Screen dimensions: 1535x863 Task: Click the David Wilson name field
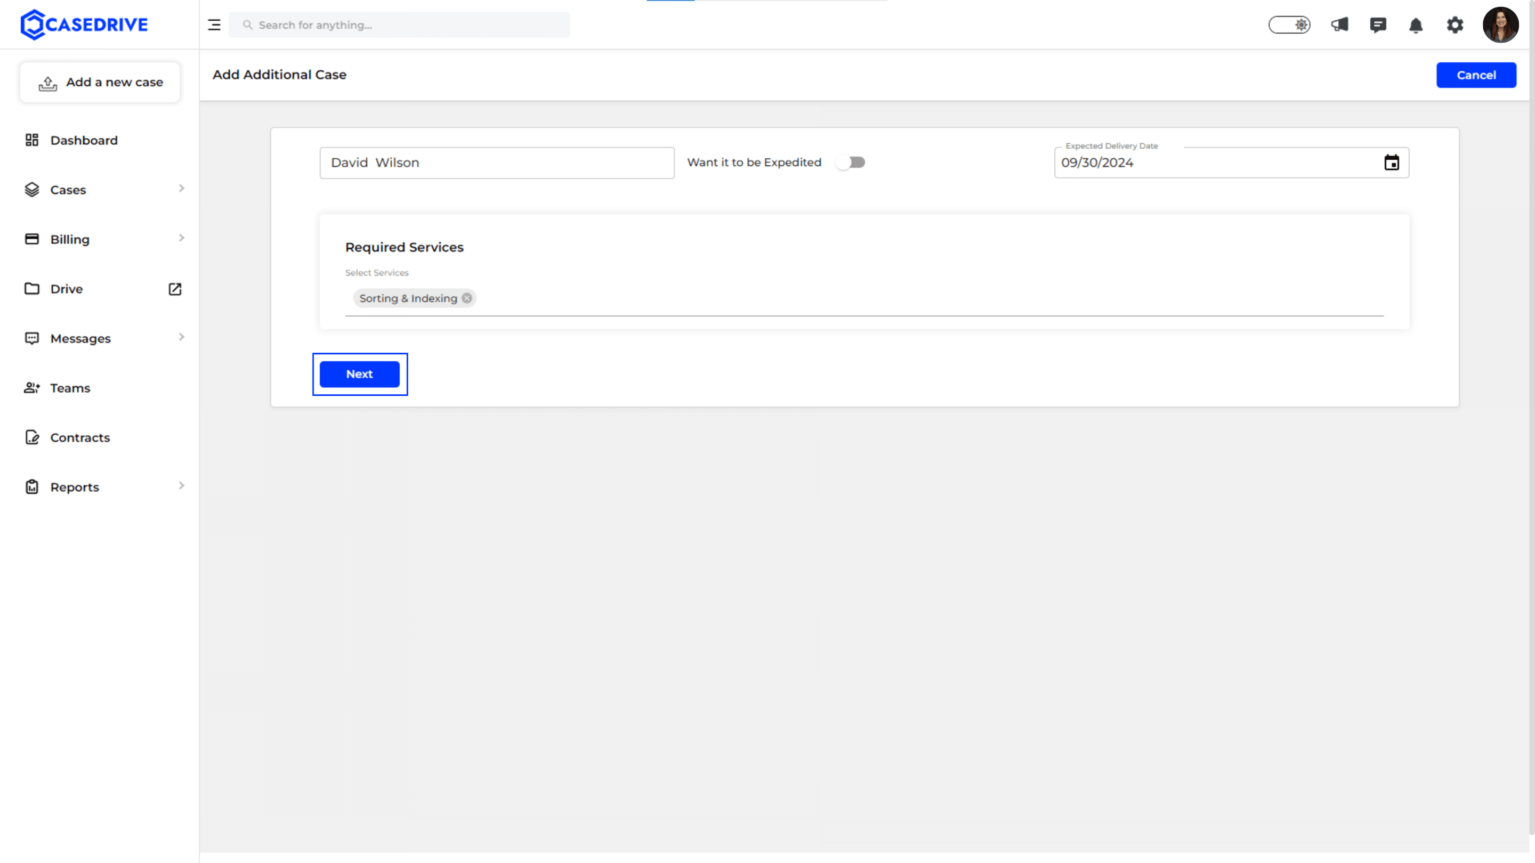pyautogui.click(x=497, y=162)
